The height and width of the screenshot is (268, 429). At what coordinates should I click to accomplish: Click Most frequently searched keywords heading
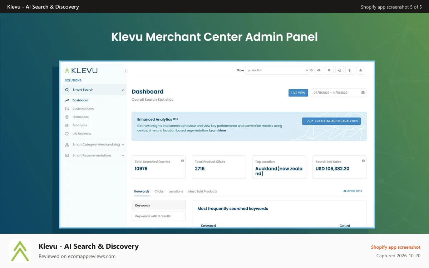(x=233, y=209)
